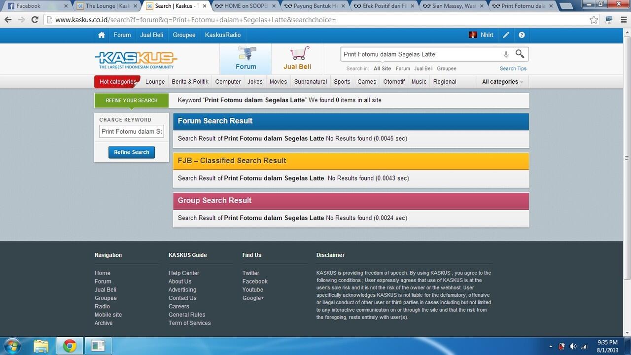Select the Forum icon tab

(x=245, y=59)
